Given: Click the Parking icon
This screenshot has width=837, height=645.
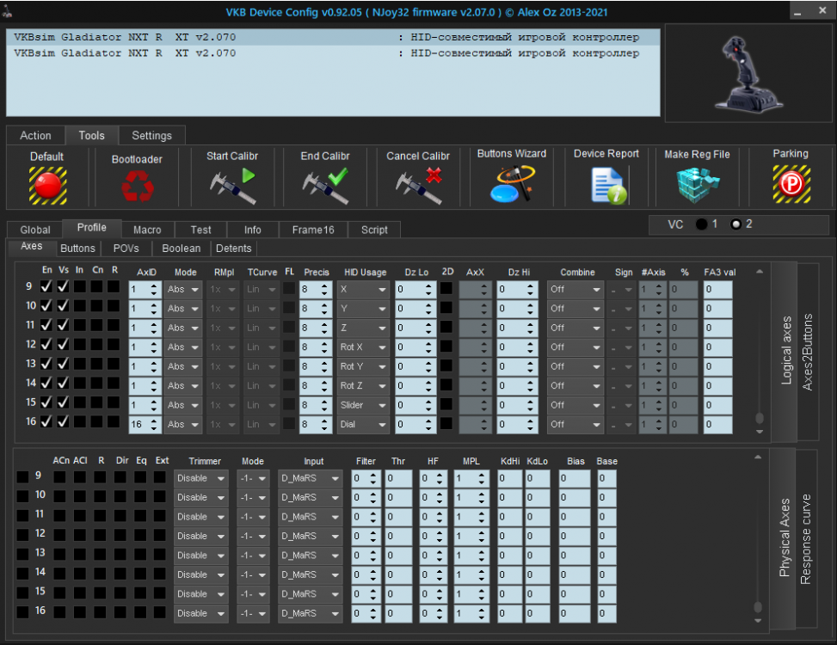Looking at the screenshot, I should (790, 184).
